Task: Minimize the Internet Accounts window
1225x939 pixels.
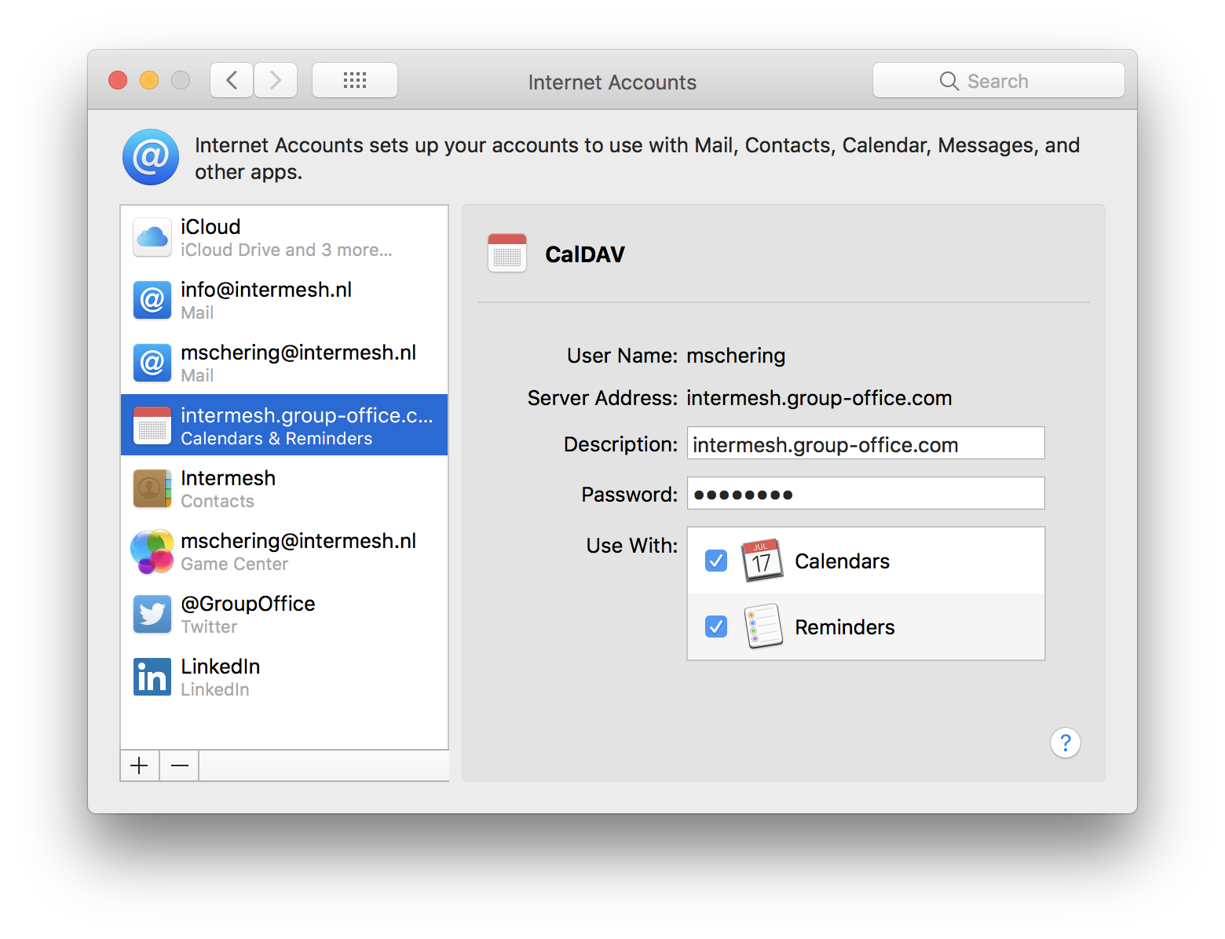Action: [149, 80]
